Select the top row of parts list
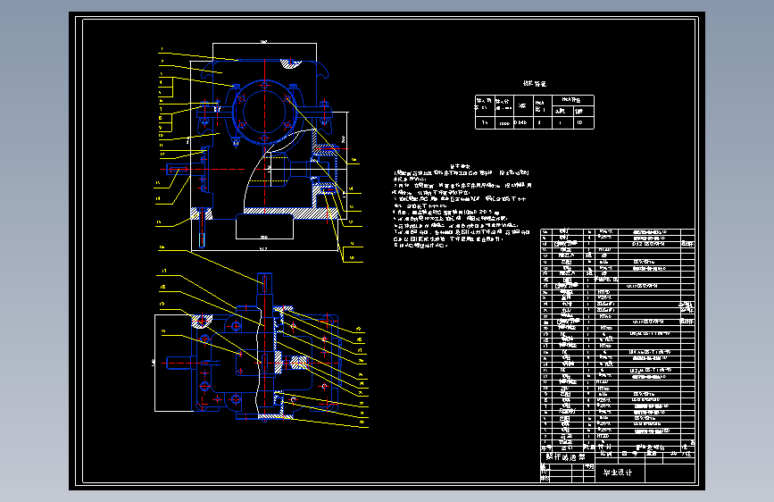774x502 pixels. coord(618,231)
